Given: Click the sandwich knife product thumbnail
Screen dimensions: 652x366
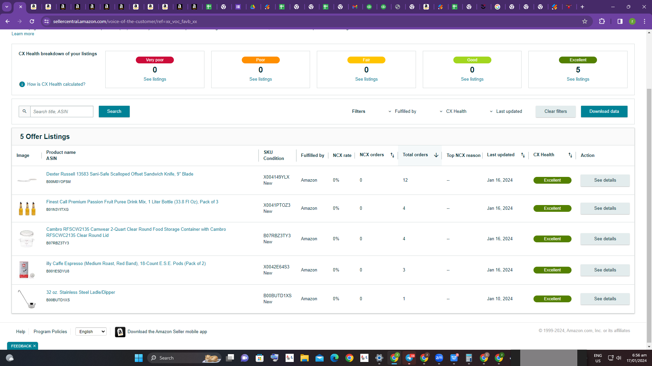Looking at the screenshot, I should pos(27,180).
